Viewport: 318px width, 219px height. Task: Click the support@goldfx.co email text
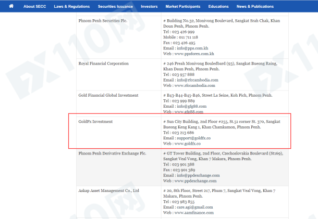pyautogui.click(x=194, y=138)
